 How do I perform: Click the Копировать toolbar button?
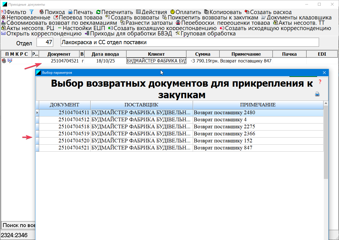click(x=223, y=12)
